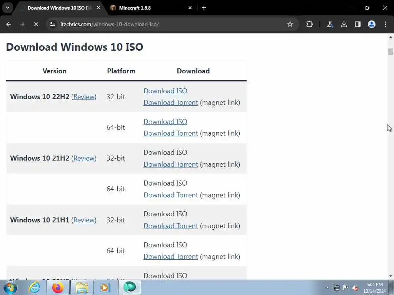Download Torrent for 21H1 32-bit
Image resolution: width=394 pixels, height=295 pixels.
pos(170,226)
